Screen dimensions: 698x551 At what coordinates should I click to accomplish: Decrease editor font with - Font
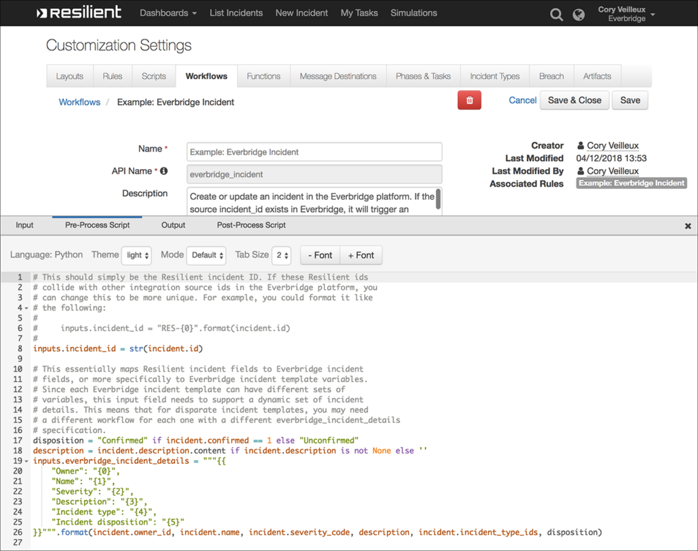(320, 255)
